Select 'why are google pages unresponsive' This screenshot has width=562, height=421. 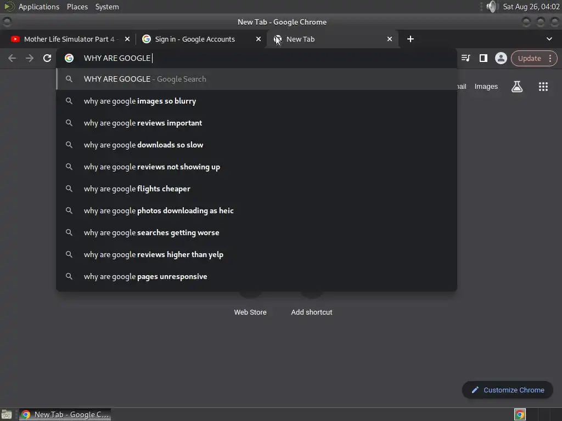pyautogui.click(x=257, y=276)
